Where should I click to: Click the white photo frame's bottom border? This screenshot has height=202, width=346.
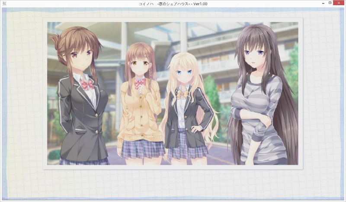click(x=173, y=167)
